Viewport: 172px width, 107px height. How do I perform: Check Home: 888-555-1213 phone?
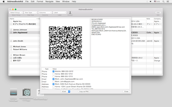coord(53,77)
